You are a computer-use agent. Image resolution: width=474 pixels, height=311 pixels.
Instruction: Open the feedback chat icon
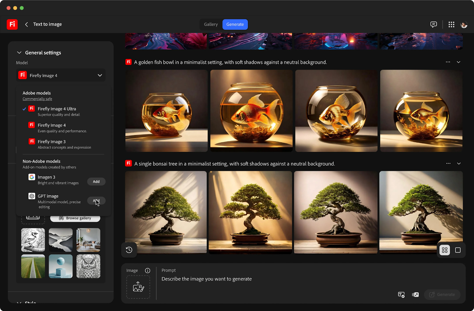433,25
